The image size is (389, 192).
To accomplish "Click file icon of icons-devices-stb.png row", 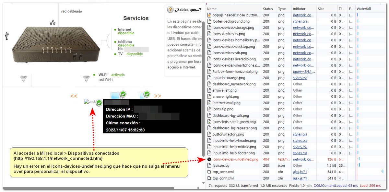I will coord(209,53).
